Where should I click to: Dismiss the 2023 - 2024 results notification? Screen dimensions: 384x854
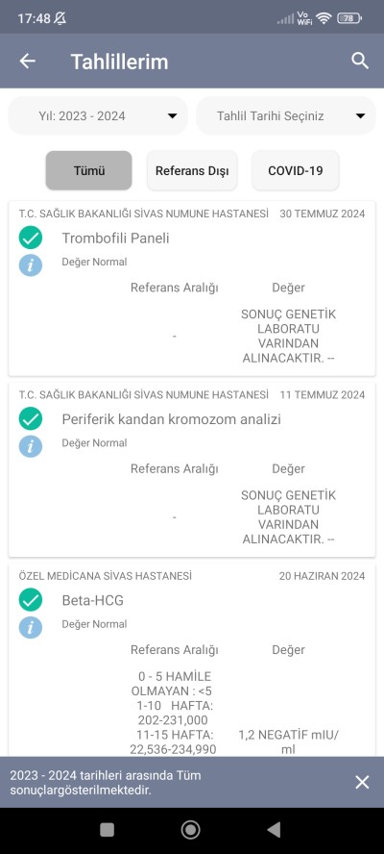point(362,782)
